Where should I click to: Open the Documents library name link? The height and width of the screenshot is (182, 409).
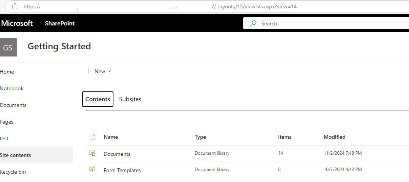(117, 154)
